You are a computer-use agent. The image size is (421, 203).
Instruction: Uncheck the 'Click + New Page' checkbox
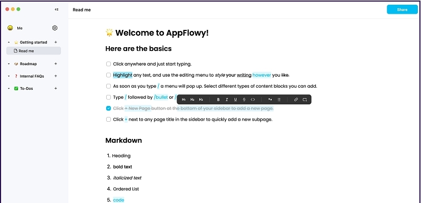click(108, 108)
